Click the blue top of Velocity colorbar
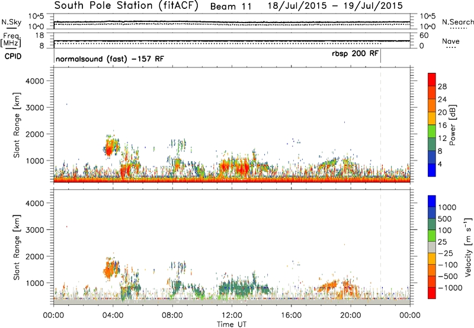The image size is (474, 328). (432, 201)
